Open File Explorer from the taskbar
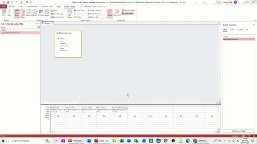This screenshot has height=144, width=257. [114, 141]
